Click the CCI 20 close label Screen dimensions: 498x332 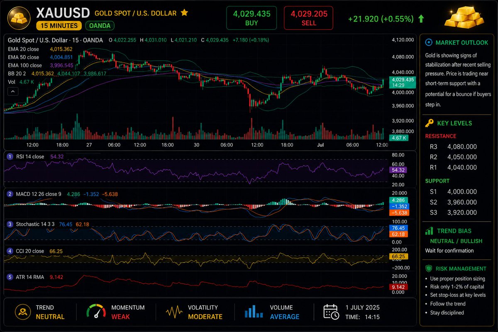tap(30, 251)
